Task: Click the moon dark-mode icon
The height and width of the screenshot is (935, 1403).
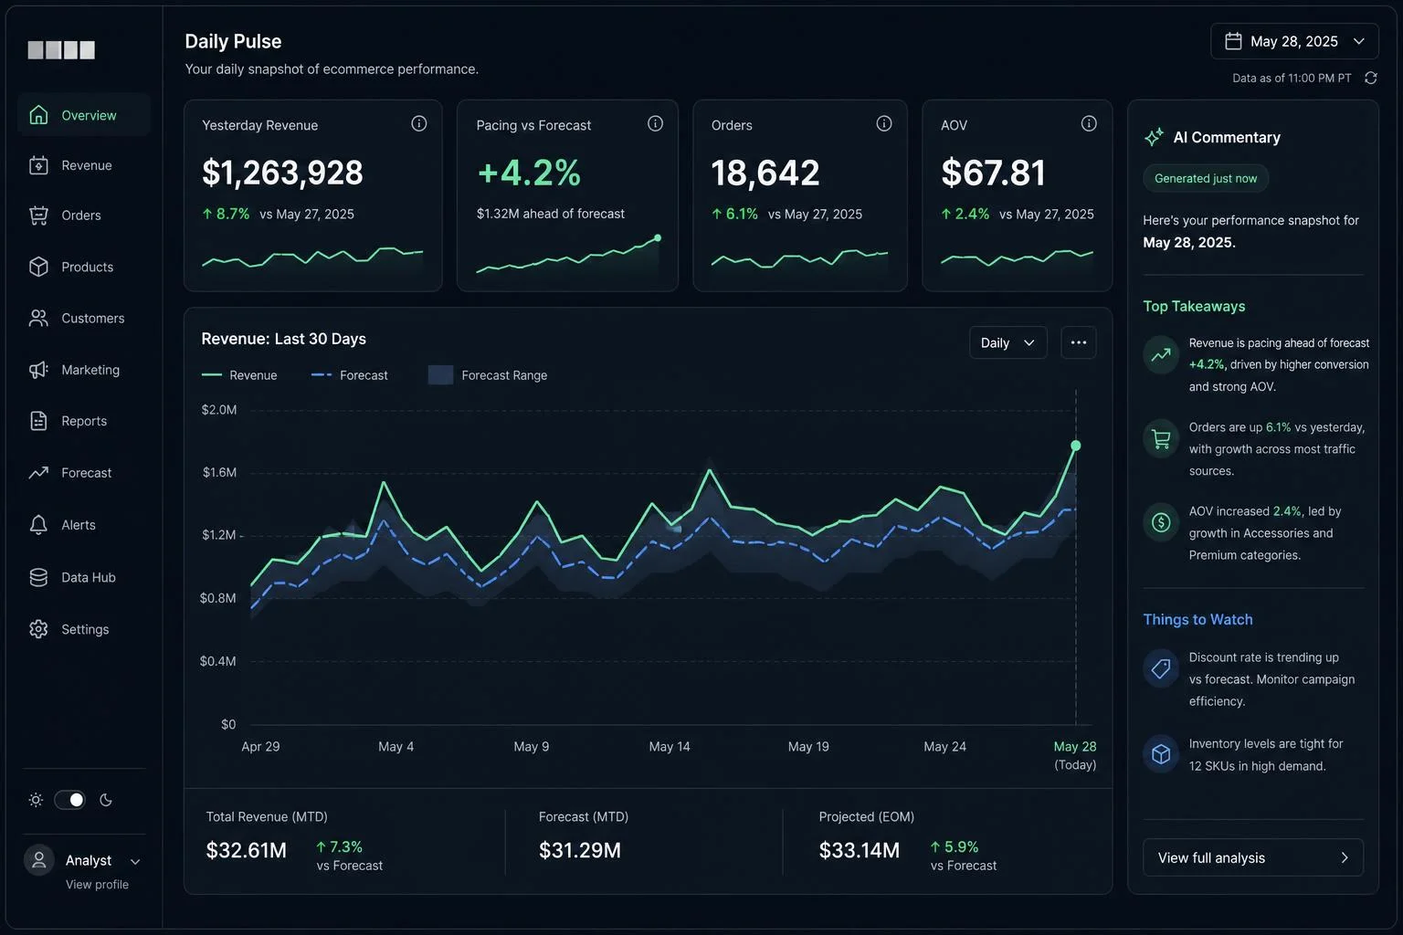Action: [106, 800]
